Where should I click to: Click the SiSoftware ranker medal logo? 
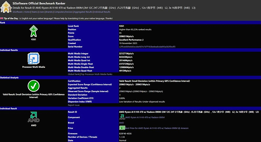point(6,7)
